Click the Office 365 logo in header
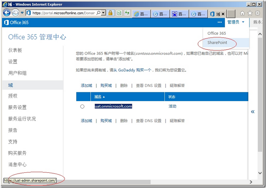 pos(16,22)
